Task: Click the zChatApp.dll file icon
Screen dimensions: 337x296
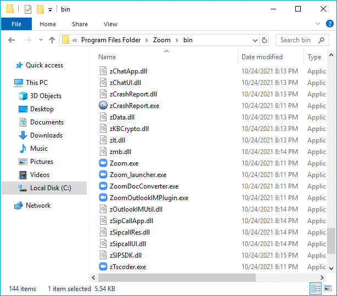Action: [103, 71]
